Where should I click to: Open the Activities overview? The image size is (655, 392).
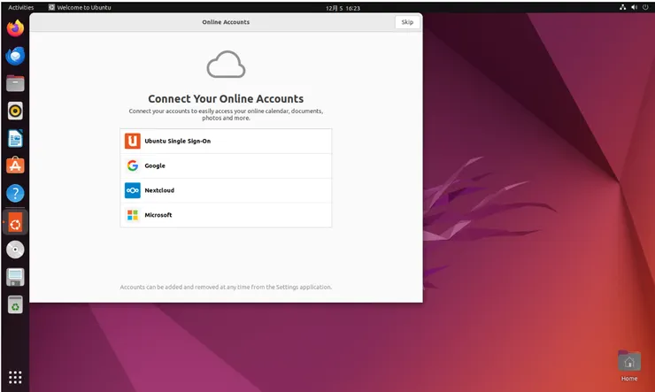21,7
